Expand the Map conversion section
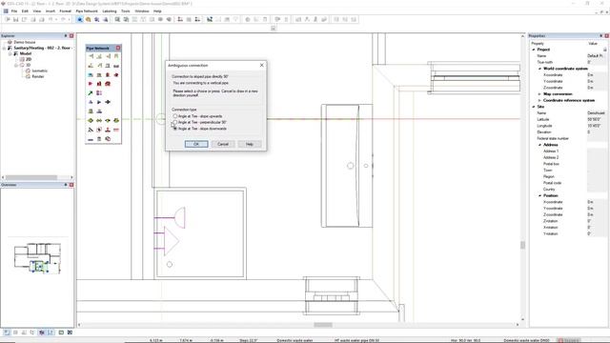Screen dimensions: 610x343 [539, 94]
